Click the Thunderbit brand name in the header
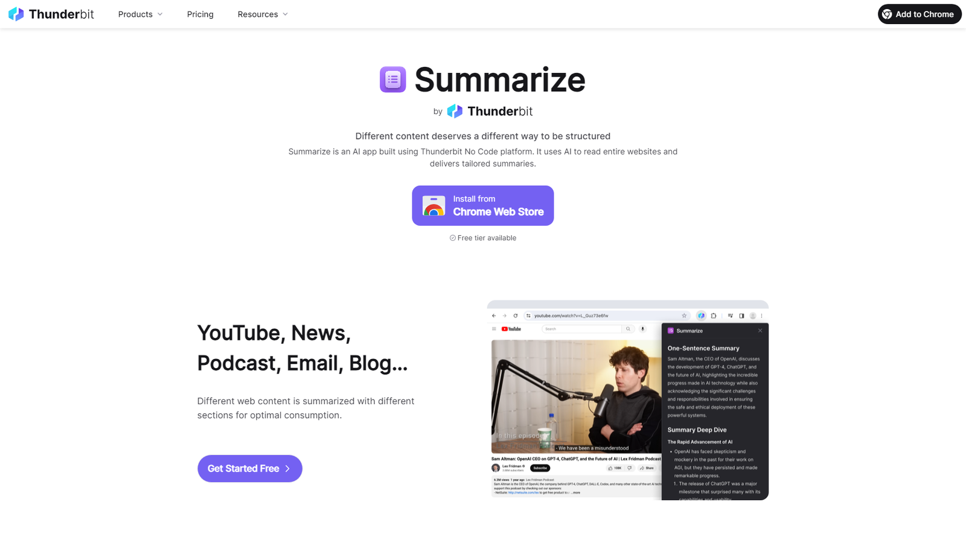966x543 pixels. click(x=61, y=14)
